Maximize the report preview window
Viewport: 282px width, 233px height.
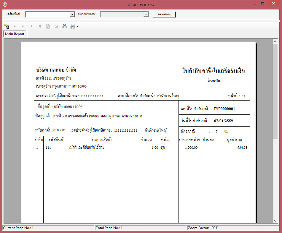(263, 4)
